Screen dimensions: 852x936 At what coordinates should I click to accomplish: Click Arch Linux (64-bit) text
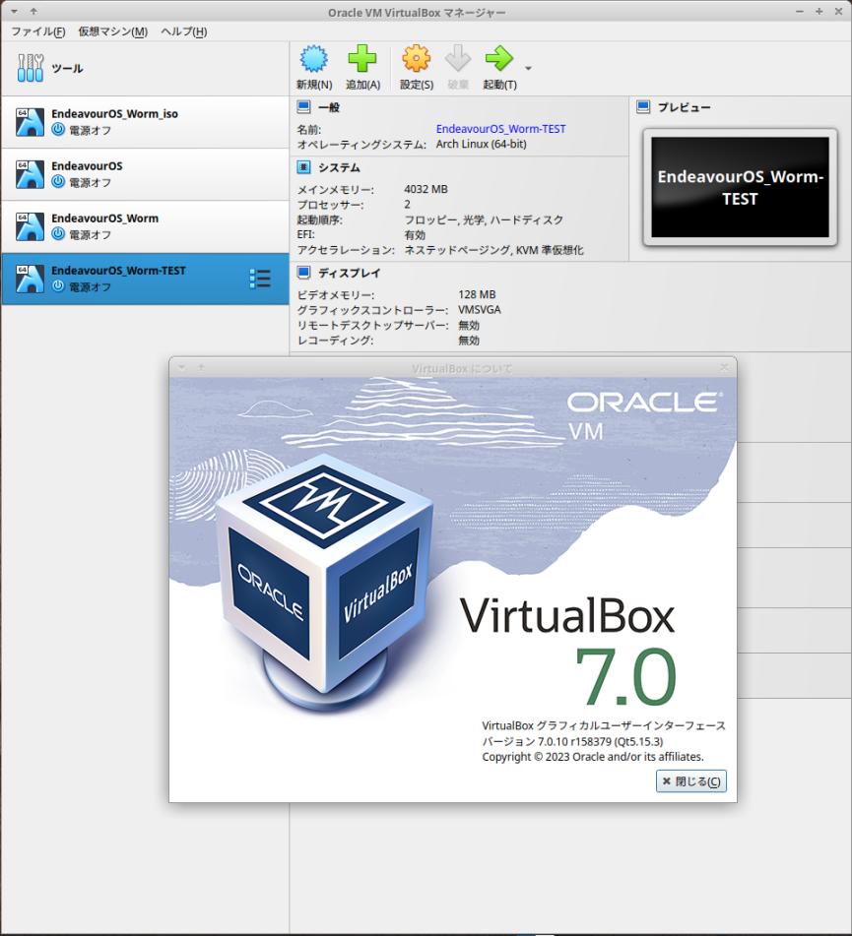click(482, 144)
